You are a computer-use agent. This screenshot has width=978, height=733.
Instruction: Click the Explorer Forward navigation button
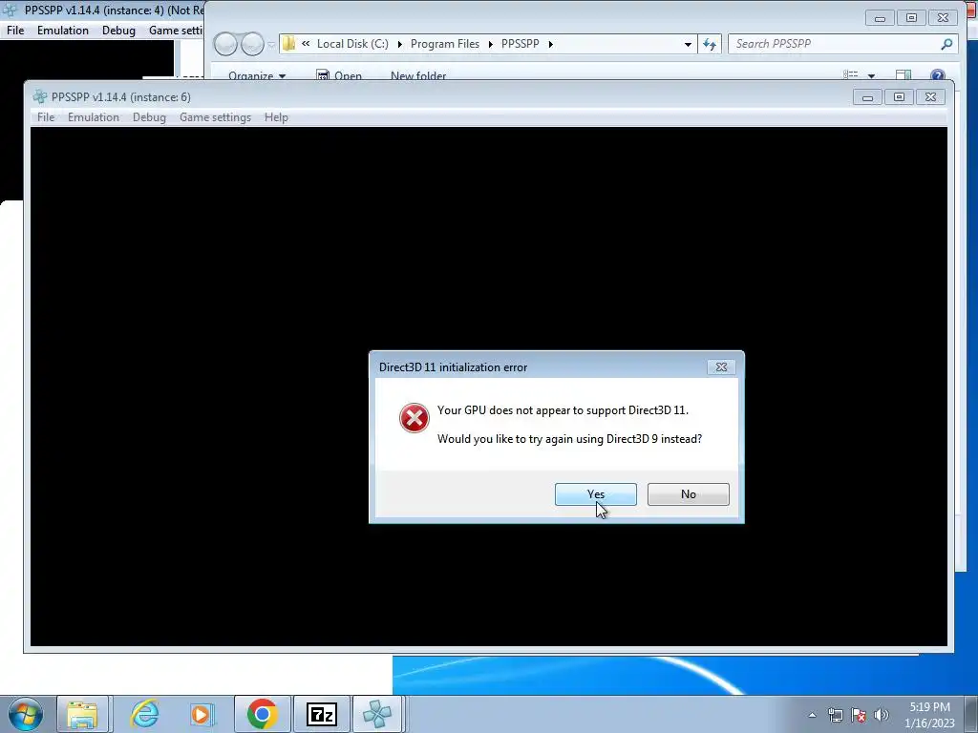click(x=252, y=44)
